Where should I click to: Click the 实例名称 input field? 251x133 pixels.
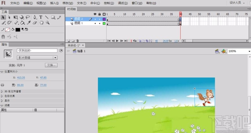click(x=37, y=51)
